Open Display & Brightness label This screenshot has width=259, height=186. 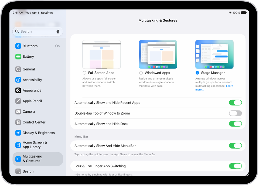[39, 133]
